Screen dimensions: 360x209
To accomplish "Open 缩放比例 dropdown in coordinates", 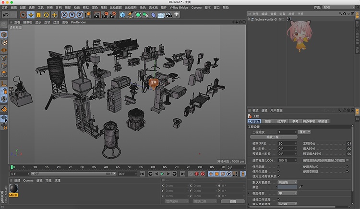I will click(x=204, y=201).
